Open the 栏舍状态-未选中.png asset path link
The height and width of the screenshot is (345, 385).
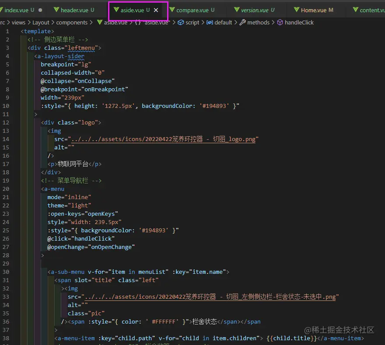[x=210, y=297]
